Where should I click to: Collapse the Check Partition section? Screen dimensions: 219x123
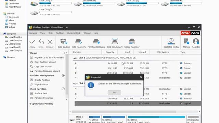63,89
